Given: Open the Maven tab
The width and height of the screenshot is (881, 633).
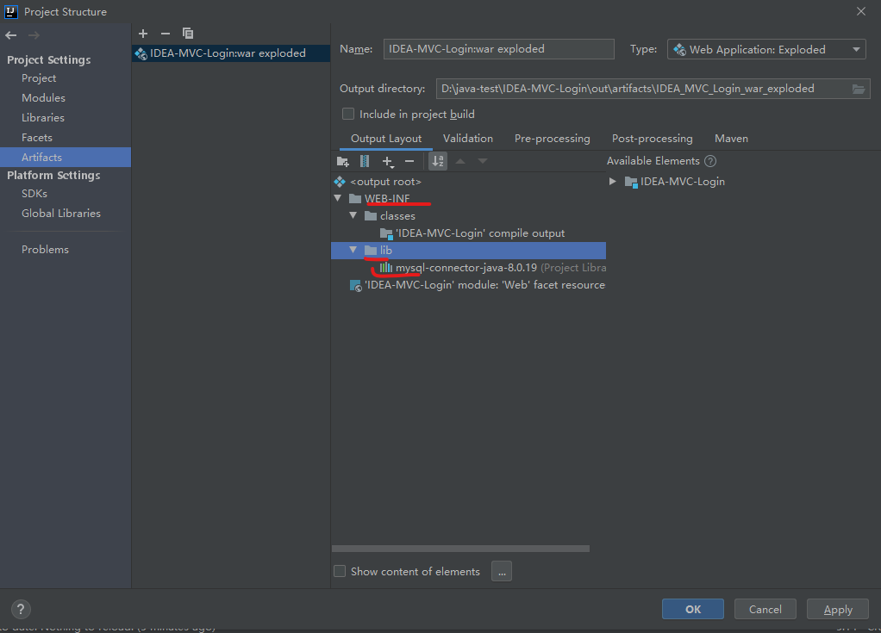Looking at the screenshot, I should coord(730,138).
